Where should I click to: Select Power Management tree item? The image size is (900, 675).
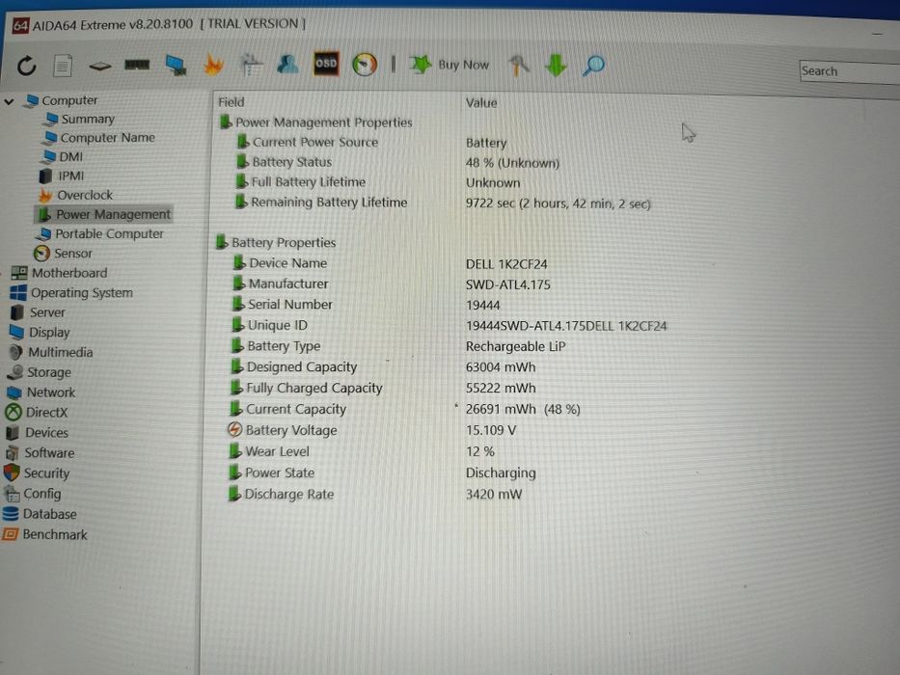(x=104, y=214)
